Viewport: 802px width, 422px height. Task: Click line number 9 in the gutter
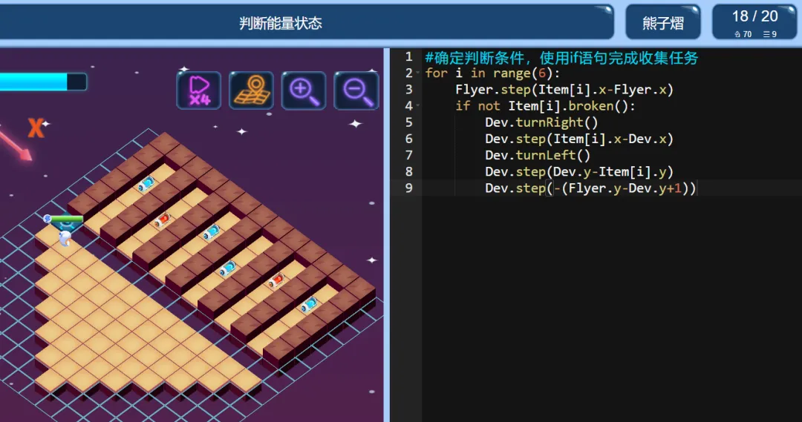pos(408,188)
